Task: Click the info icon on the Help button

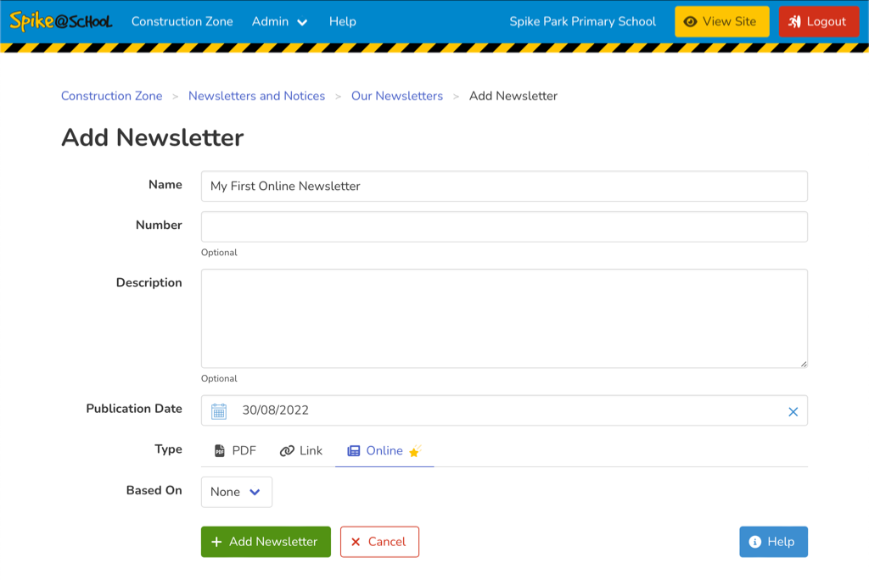Action: tap(754, 541)
